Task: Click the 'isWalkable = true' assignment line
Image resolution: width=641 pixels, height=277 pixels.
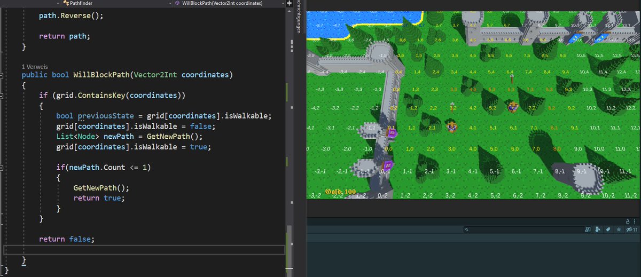Action: [134, 147]
